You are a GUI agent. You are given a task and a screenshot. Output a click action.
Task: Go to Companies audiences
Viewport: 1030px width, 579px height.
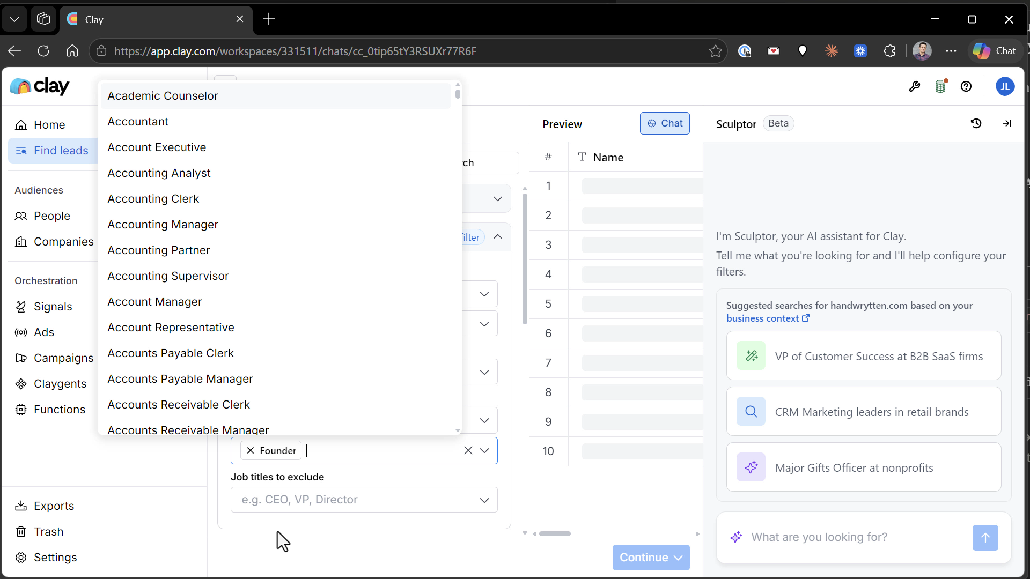point(54,241)
